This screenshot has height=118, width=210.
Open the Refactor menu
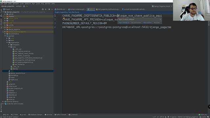28,4
